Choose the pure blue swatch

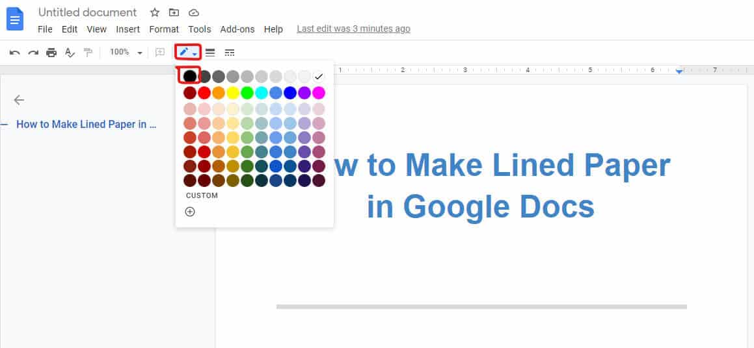290,93
